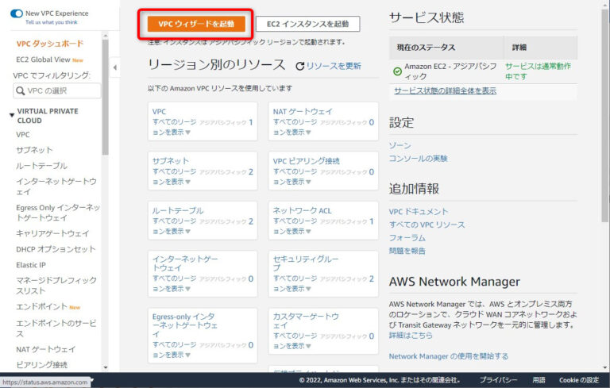Click the sidebar vertical scrollbar thumb
This screenshot has height=388, width=610.
[106, 97]
